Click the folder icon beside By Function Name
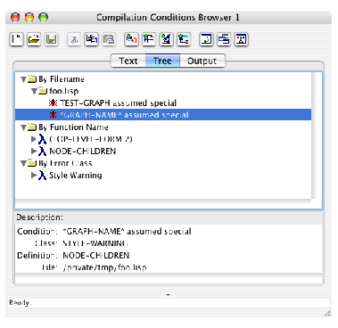 pos(32,127)
